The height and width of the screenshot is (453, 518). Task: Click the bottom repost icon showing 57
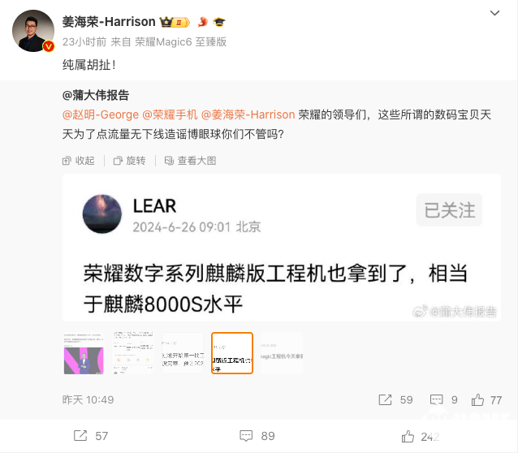(80, 436)
